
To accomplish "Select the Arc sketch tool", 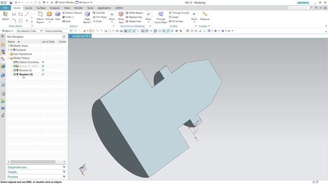I will (14, 20).
